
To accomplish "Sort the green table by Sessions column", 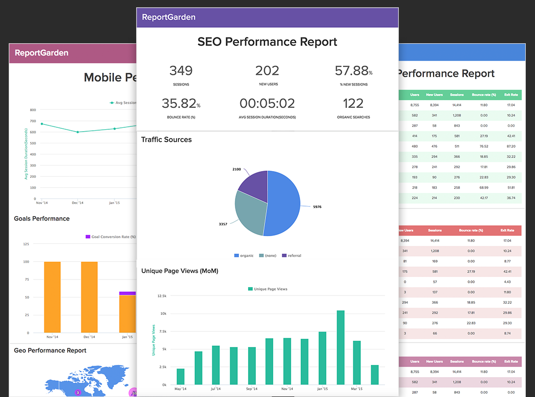I will point(458,95).
